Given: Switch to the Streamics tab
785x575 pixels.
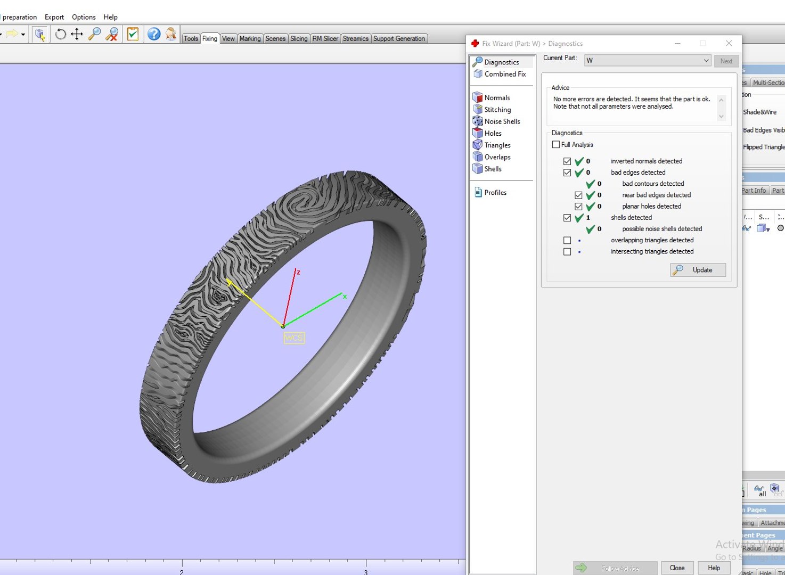Looking at the screenshot, I should [x=356, y=39].
